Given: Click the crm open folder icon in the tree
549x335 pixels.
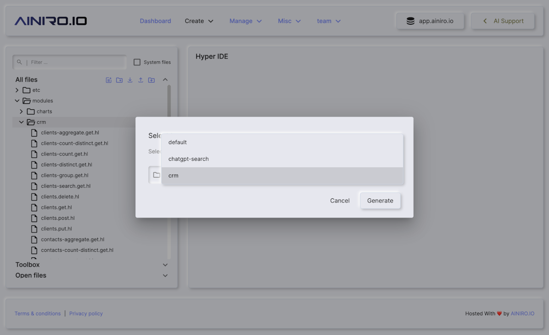Looking at the screenshot, I should pos(31,122).
